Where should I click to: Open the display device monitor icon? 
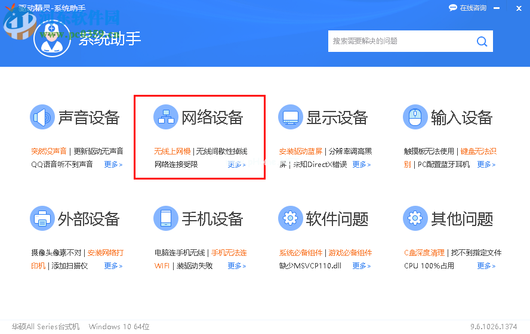point(290,117)
